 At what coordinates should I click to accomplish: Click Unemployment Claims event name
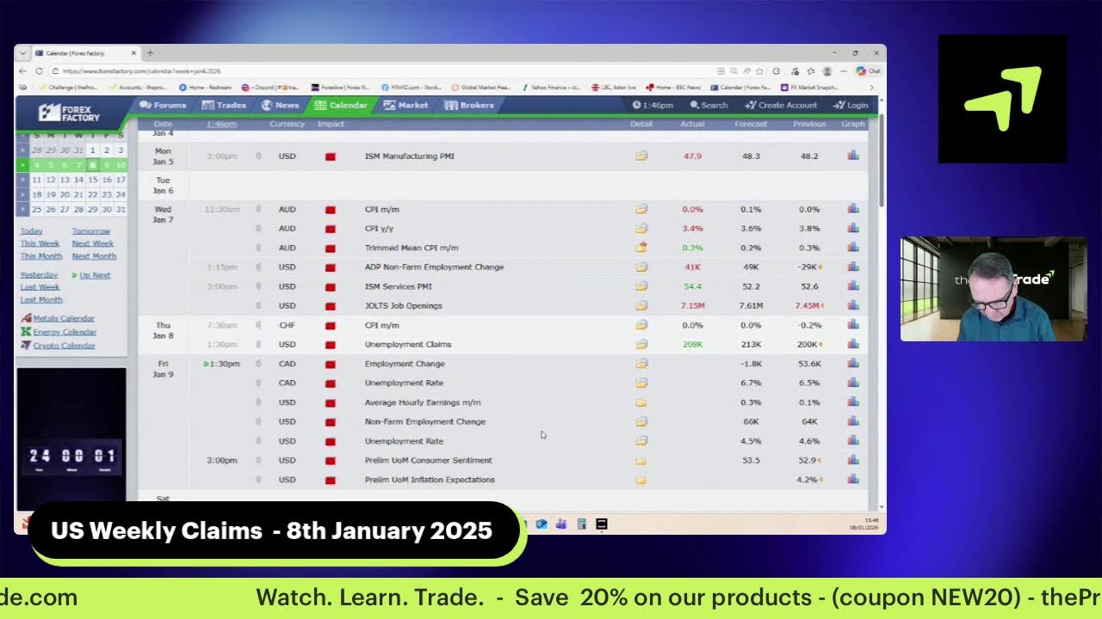pos(408,345)
